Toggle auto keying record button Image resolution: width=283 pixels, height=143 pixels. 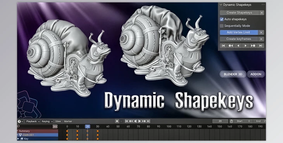point(117,121)
